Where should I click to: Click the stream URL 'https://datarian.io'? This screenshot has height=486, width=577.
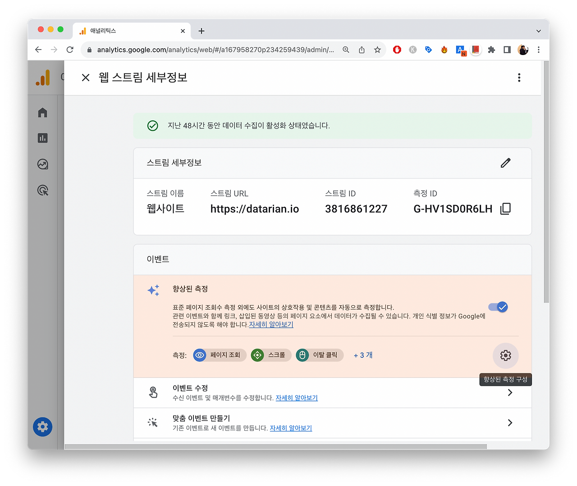pos(255,209)
